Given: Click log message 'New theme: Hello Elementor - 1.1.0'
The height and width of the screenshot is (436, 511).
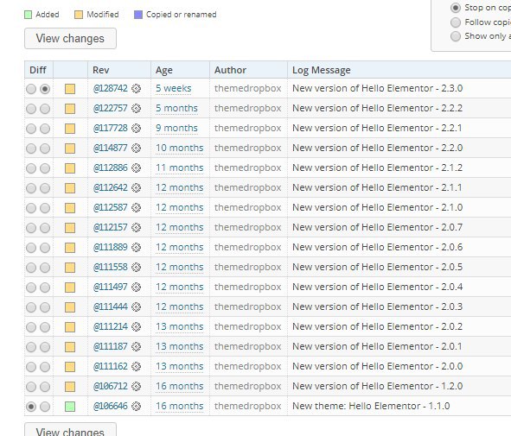Looking at the screenshot, I should pos(371,406).
